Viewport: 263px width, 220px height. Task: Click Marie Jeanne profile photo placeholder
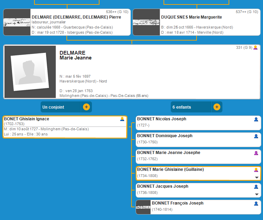coord(30,72)
